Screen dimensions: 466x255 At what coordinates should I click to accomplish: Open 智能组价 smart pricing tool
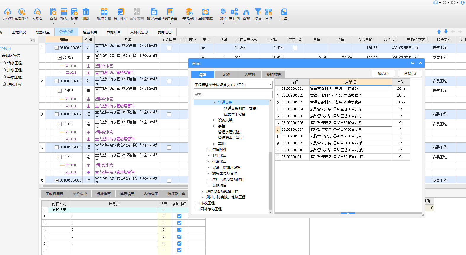click(x=22, y=12)
